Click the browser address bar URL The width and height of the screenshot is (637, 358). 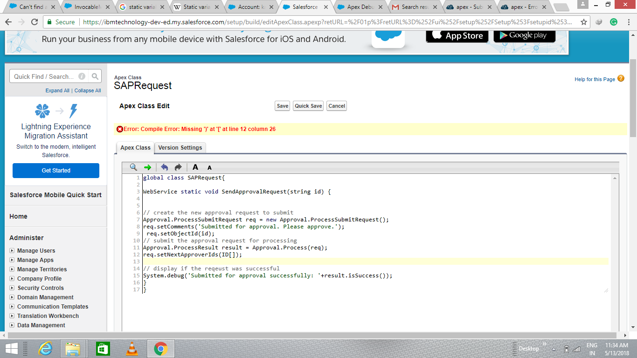pyautogui.click(x=328, y=22)
